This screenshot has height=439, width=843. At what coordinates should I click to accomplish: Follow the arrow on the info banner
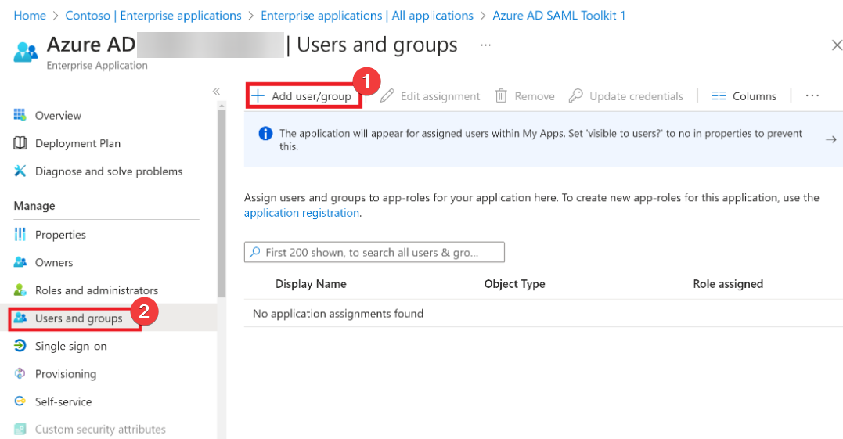[x=831, y=140]
